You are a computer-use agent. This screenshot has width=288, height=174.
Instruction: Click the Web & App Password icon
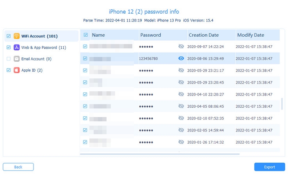click(x=17, y=48)
